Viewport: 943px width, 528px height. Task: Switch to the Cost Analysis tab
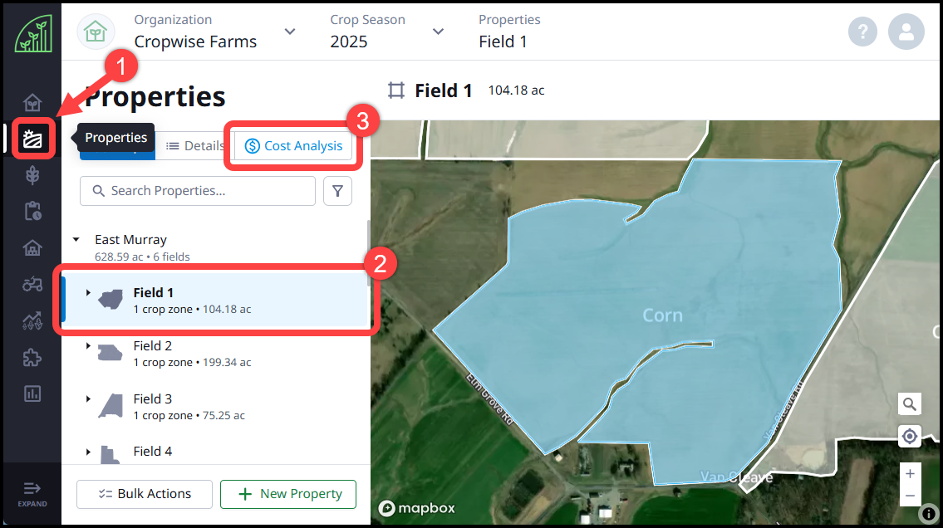point(293,146)
